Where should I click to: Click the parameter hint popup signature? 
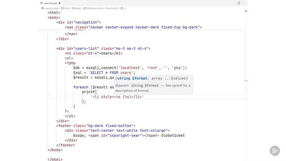[x=151, y=78]
